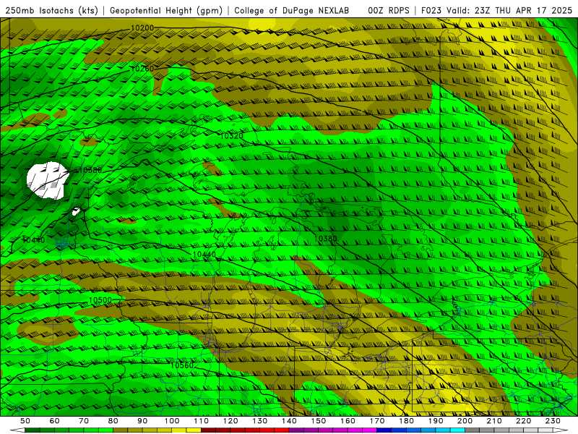Click the '250mb Isotachs (kts)' title text
Image resolution: width=578 pixels, height=434 pixels.
tap(51, 11)
